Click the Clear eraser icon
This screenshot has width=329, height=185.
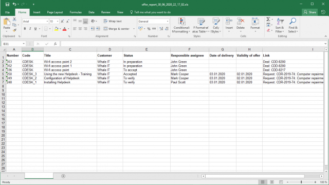point(268,30)
